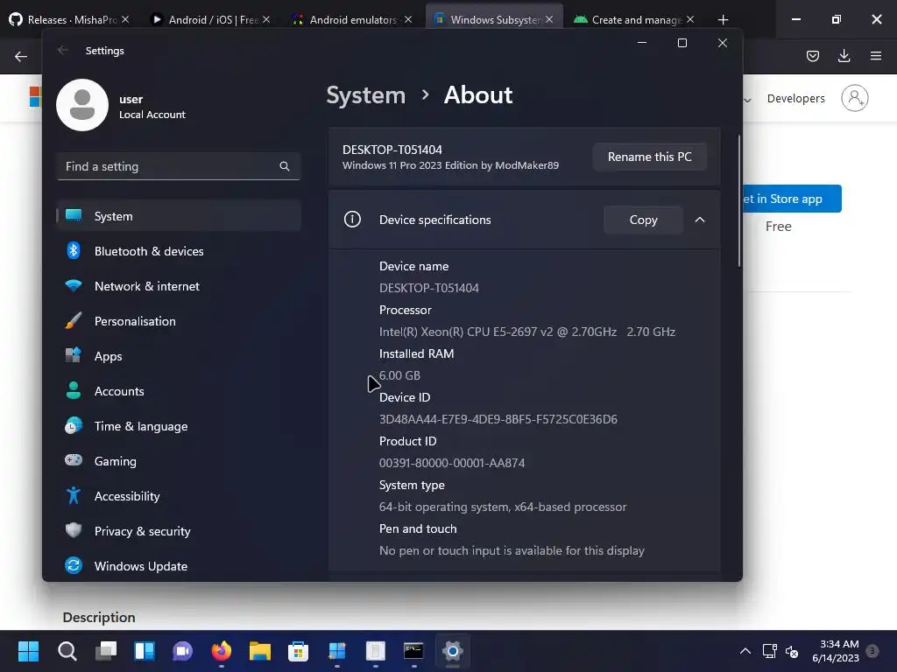Click the paintbrush Personalisation icon
Image resolution: width=897 pixels, height=672 pixels.
(74, 320)
